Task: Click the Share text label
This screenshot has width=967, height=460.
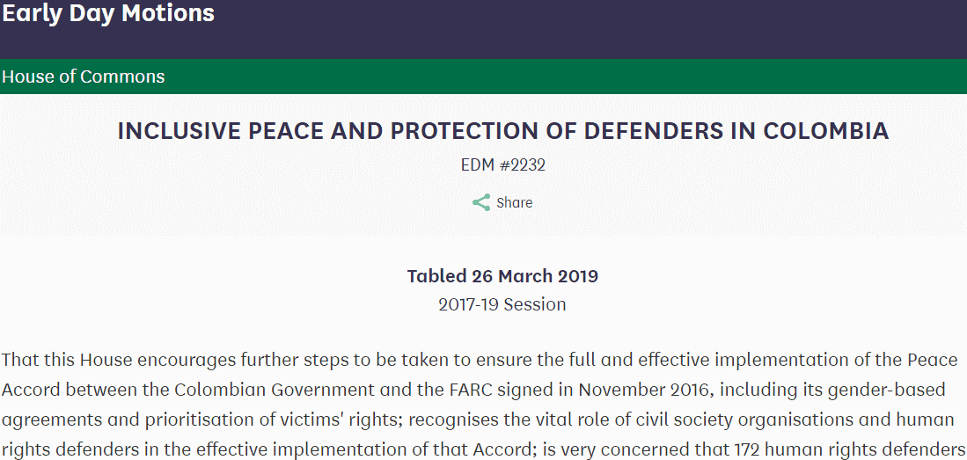Action: [x=514, y=202]
